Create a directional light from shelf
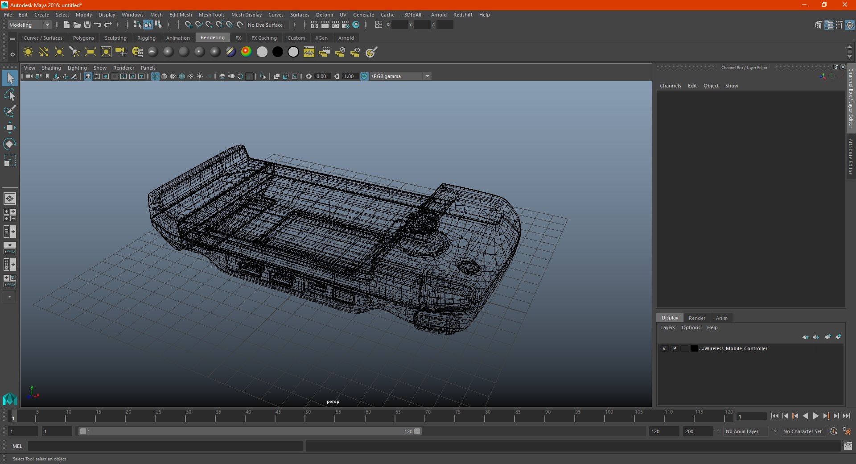 click(x=44, y=52)
